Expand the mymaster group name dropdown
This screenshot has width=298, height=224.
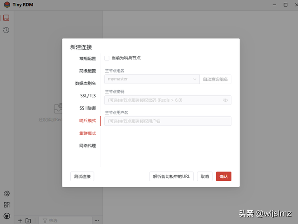[152, 79]
